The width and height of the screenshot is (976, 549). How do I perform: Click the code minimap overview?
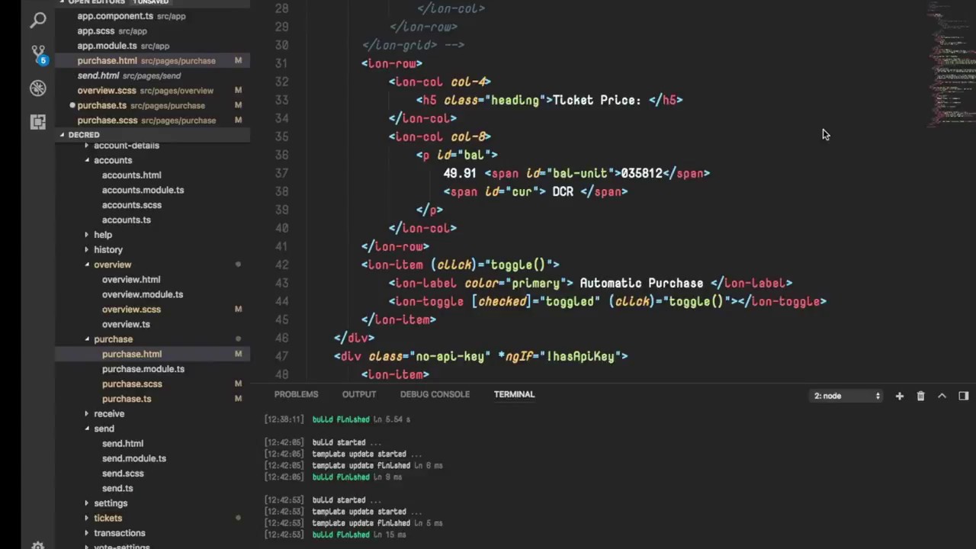coord(951,65)
